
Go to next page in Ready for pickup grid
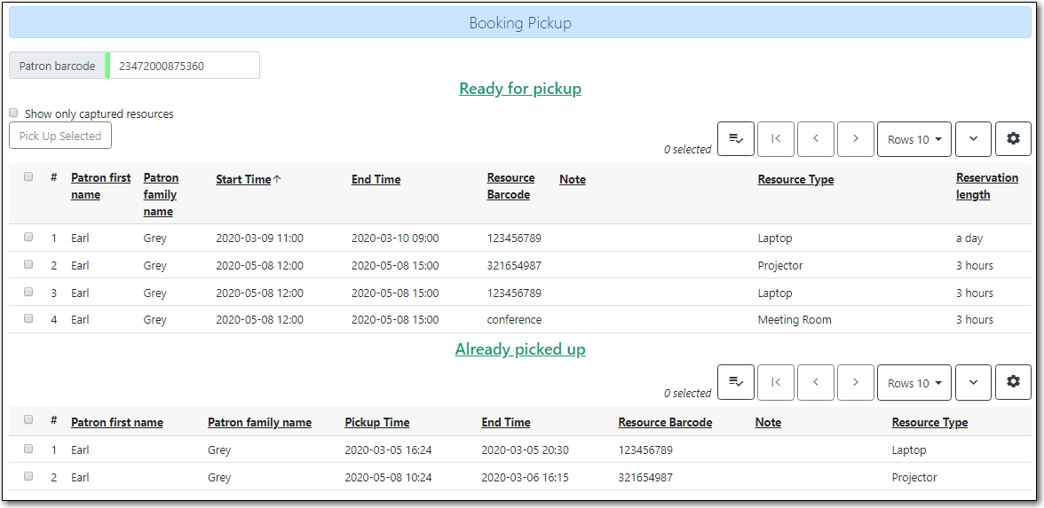tap(856, 139)
